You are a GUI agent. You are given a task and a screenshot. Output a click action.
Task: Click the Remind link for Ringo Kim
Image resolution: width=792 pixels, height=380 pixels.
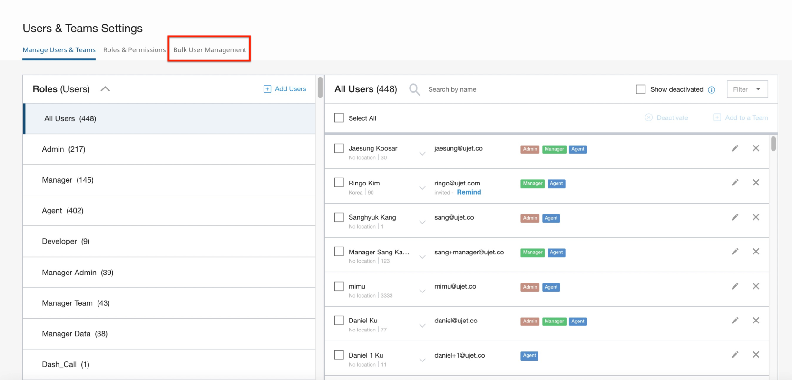pos(469,192)
